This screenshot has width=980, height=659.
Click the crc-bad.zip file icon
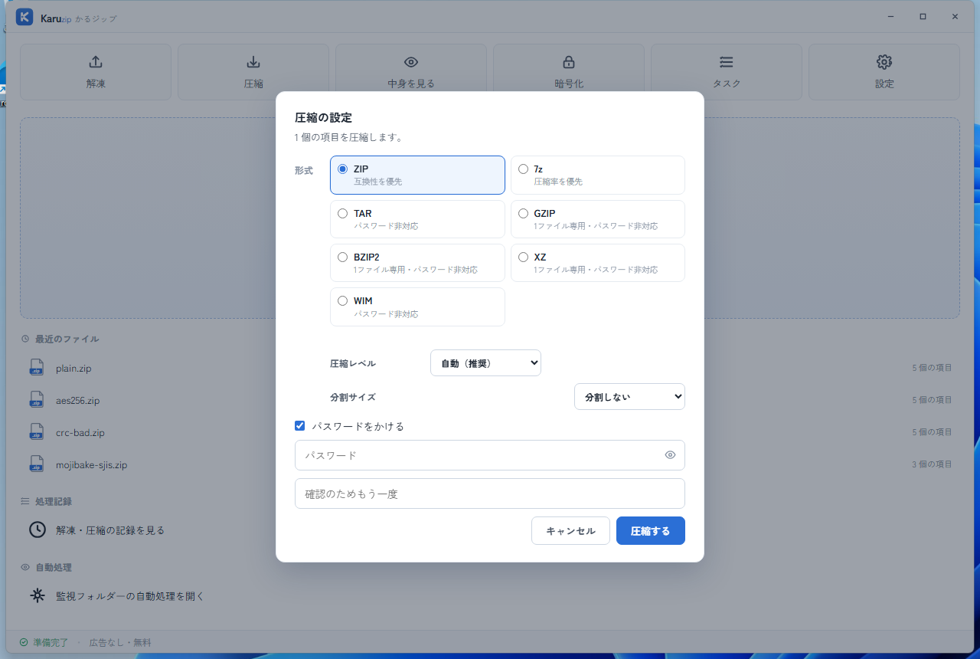click(x=37, y=432)
